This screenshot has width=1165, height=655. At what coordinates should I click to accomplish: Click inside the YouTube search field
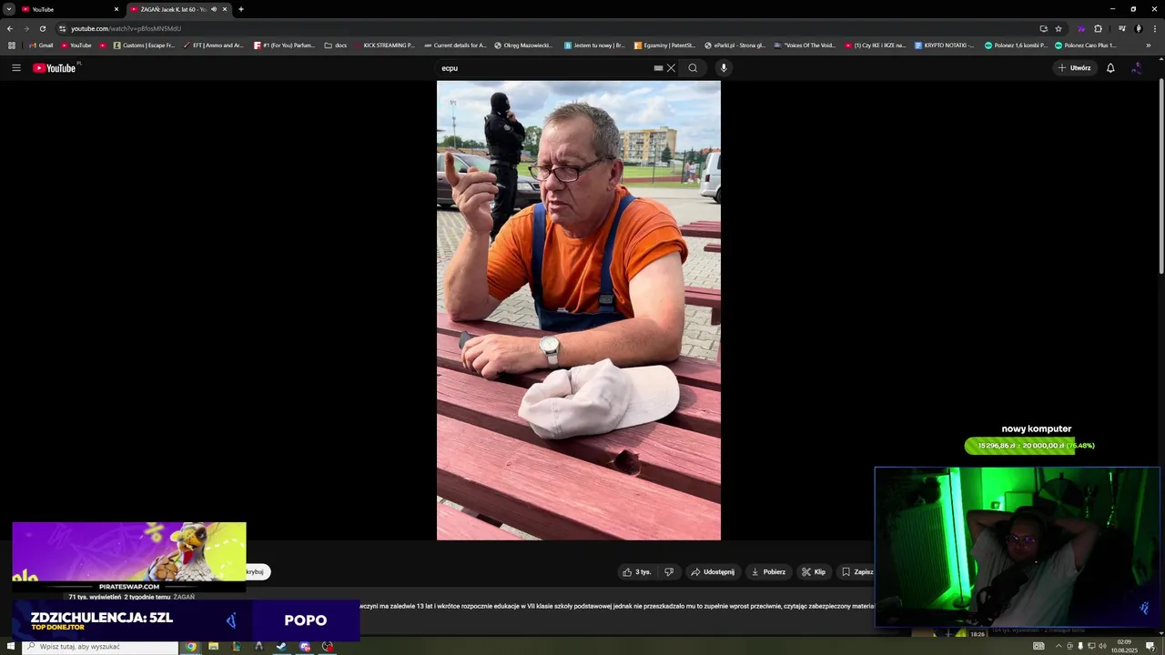point(546,68)
